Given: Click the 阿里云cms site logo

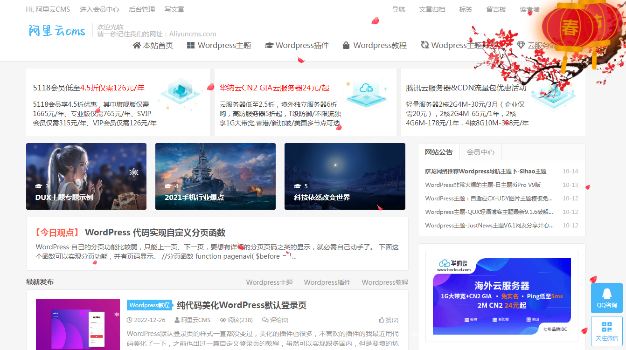Looking at the screenshot, I should 57,31.
